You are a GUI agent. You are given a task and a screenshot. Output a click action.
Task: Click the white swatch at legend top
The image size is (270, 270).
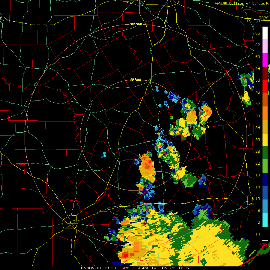pyautogui.click(x=265, y=33)
